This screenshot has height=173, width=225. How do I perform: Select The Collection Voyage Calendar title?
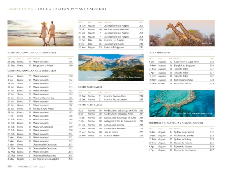click(x=72, y=9)
